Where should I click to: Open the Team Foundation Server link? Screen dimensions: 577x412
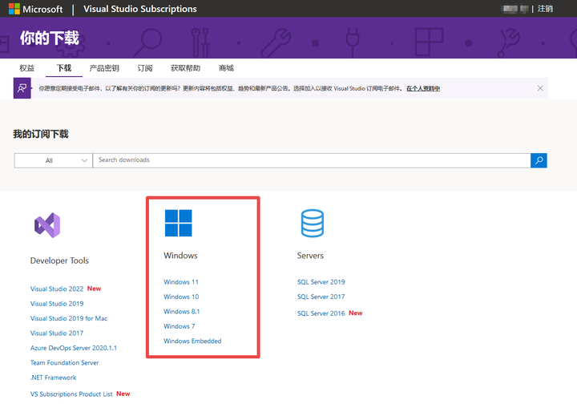tap(64, 362)
